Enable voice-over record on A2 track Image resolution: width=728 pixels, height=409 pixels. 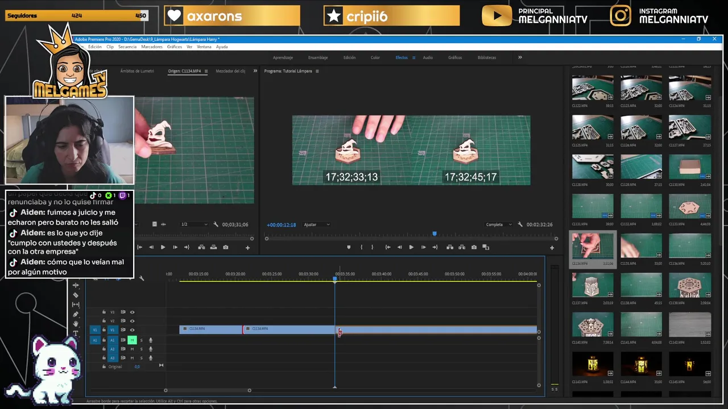coord(150,349)
